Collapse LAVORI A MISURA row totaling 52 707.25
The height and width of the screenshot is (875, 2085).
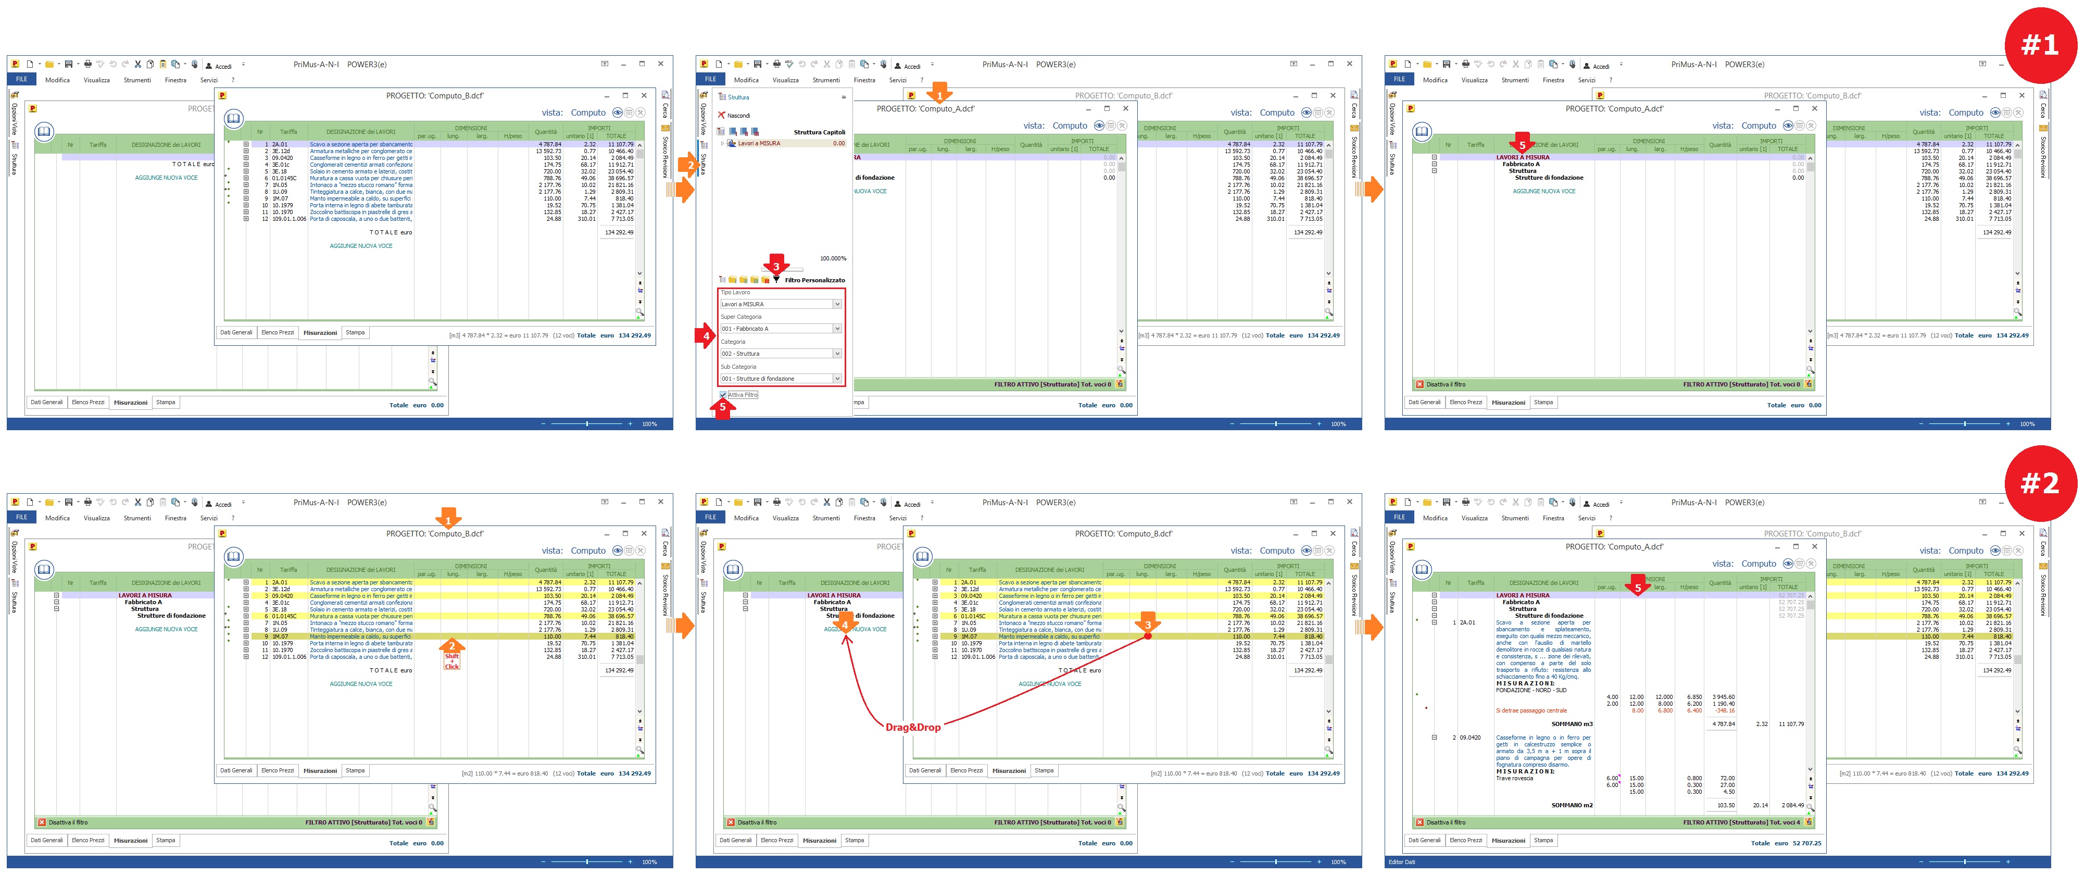(1434, 596)
